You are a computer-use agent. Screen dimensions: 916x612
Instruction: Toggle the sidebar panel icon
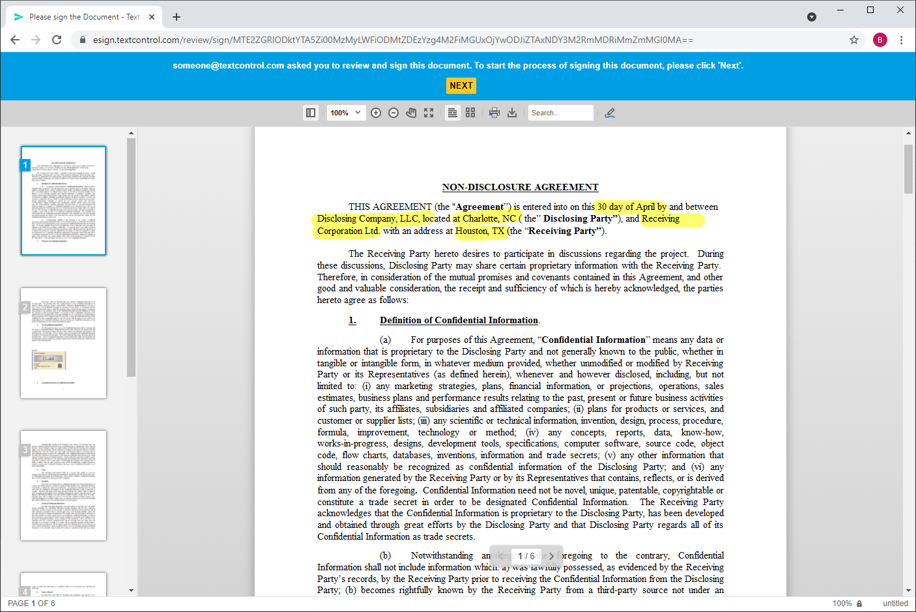point(311,113)
